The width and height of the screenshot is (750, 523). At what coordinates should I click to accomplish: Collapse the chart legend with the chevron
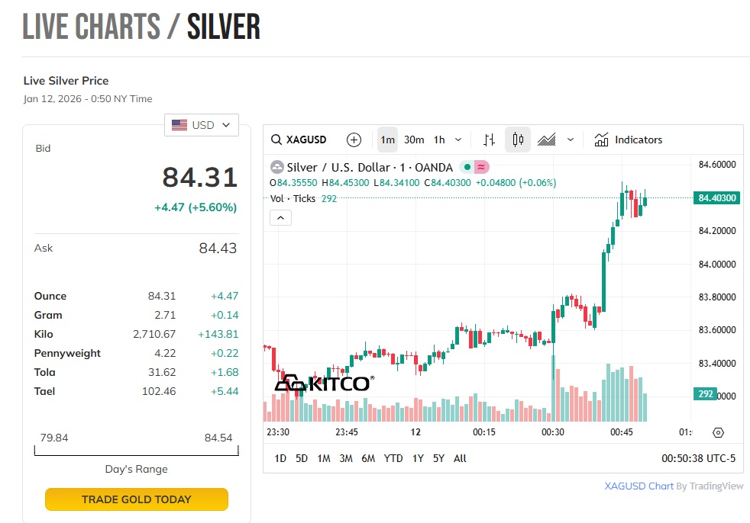(x=280, y=218)
